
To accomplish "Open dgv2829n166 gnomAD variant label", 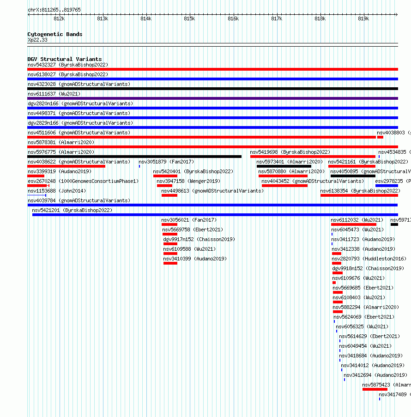I will coord(80,123).
